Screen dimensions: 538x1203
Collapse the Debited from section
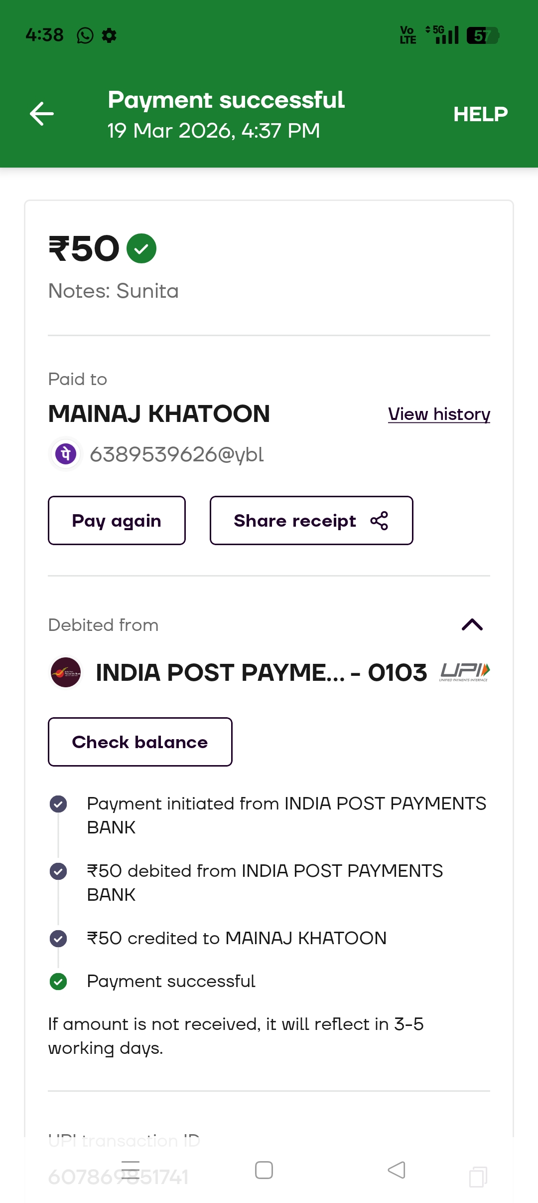472,624
